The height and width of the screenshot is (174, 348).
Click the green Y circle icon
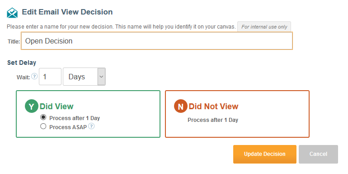(32, 106)
